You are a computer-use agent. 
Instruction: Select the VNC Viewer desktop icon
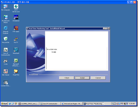tap(6, 73)
